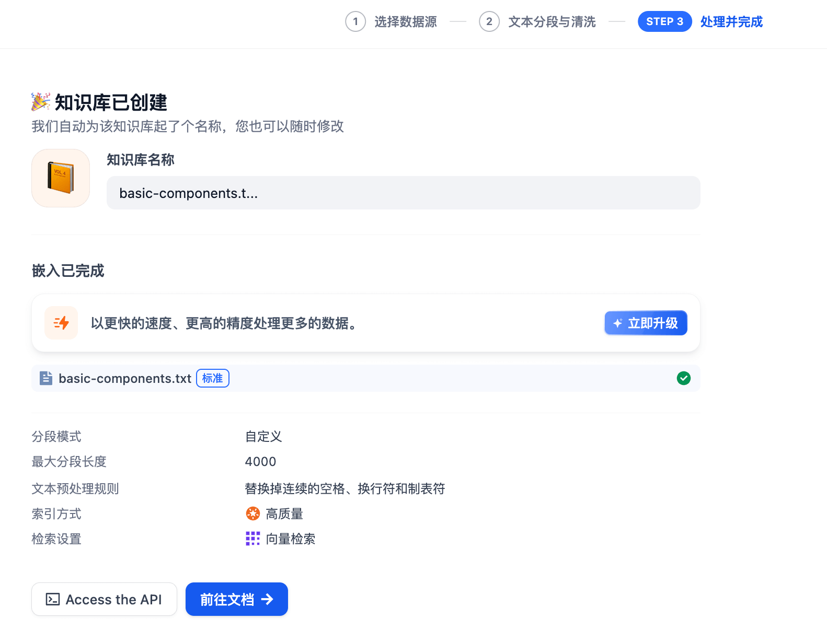
Task: Click the terminal icon in Access the API
Action: (x=53, y=599)
